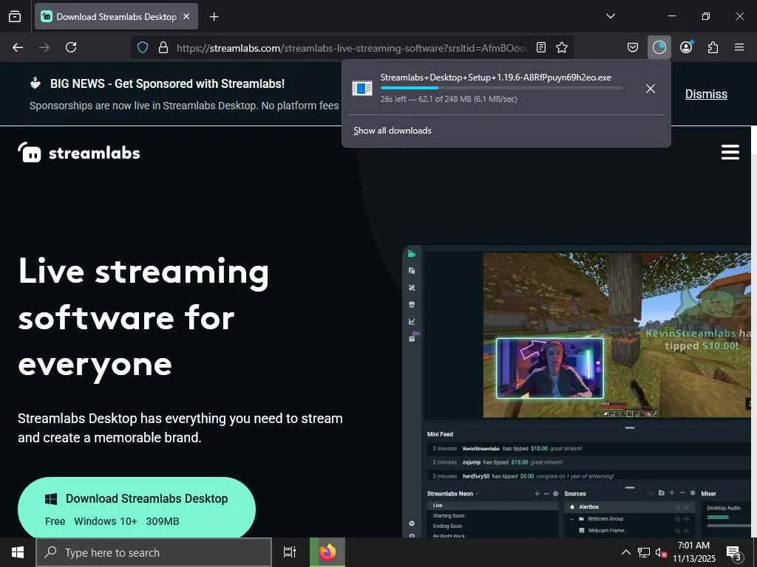This screenshot has width=757, height=567.
Task: Click the muted volume tray icon
Action: pyautogui.click(x=661, y=552)
